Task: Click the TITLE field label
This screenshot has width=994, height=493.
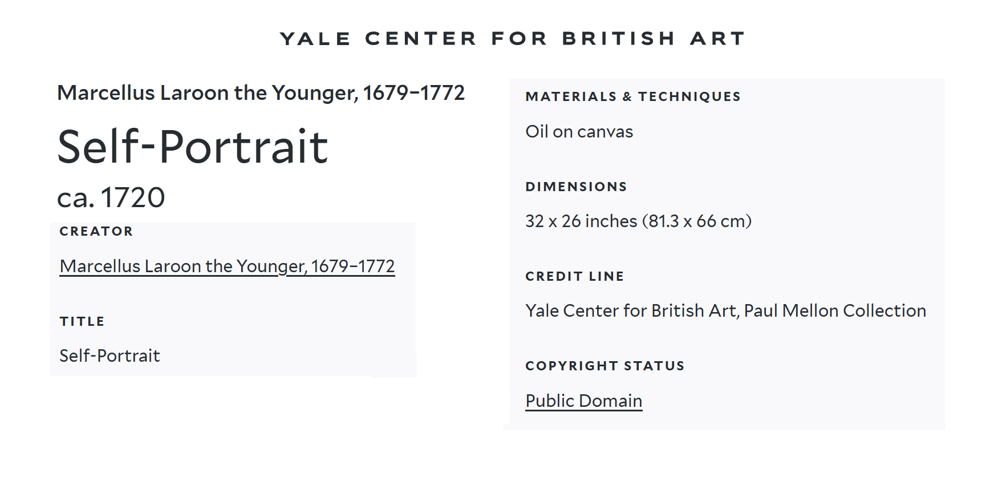Action: coord(82,321)
